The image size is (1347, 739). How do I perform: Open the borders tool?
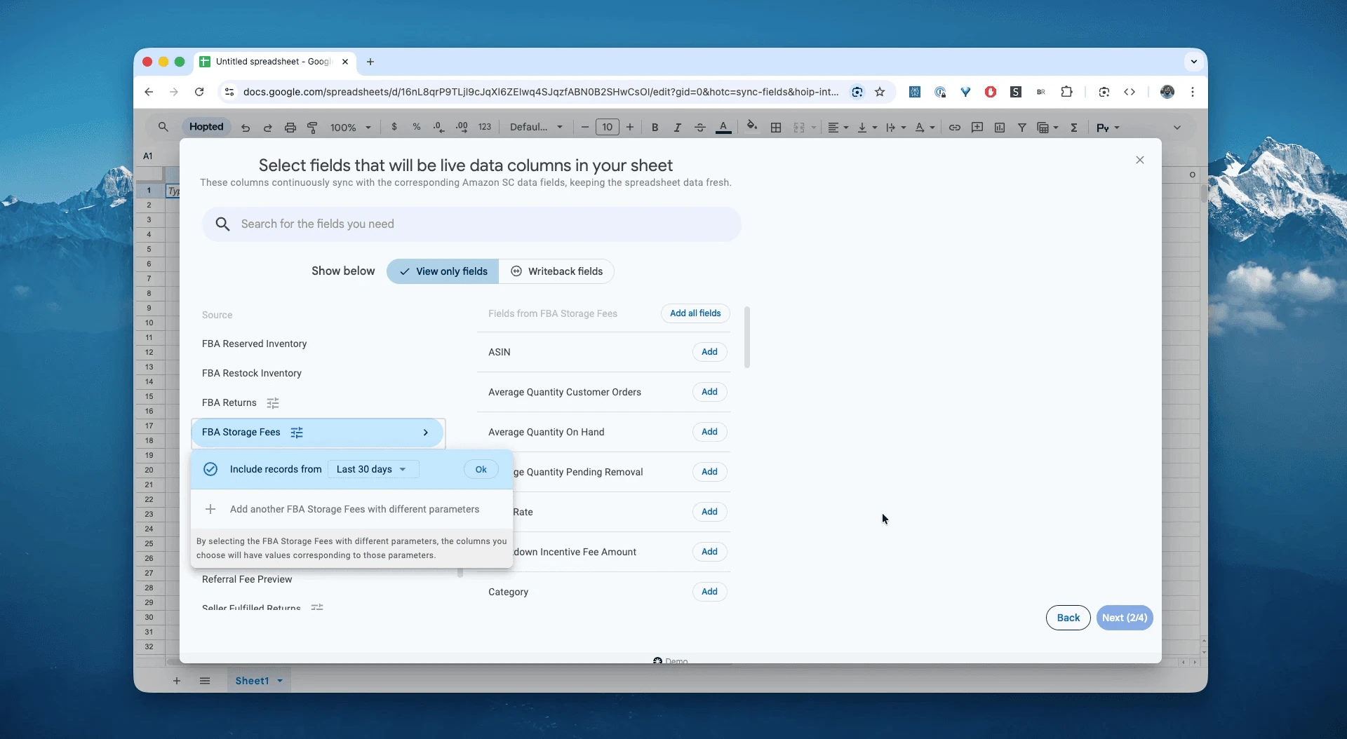776,127
